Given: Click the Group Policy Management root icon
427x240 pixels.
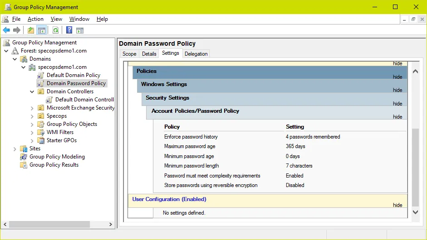Looking at the screenshot, I should coord(6,43).
